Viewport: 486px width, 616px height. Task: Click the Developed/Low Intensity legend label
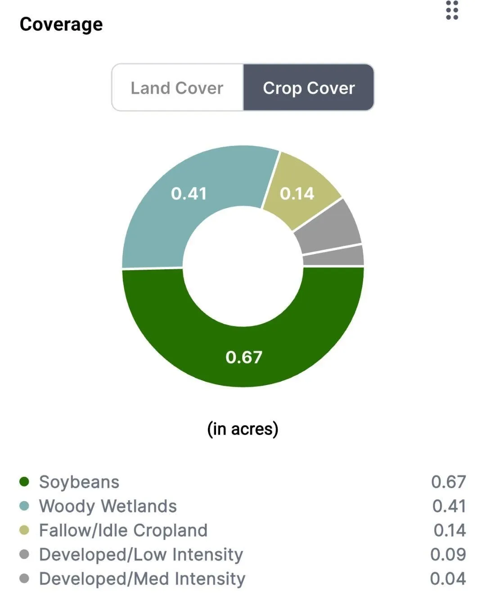pyautogui.click(x=141, y=554)
